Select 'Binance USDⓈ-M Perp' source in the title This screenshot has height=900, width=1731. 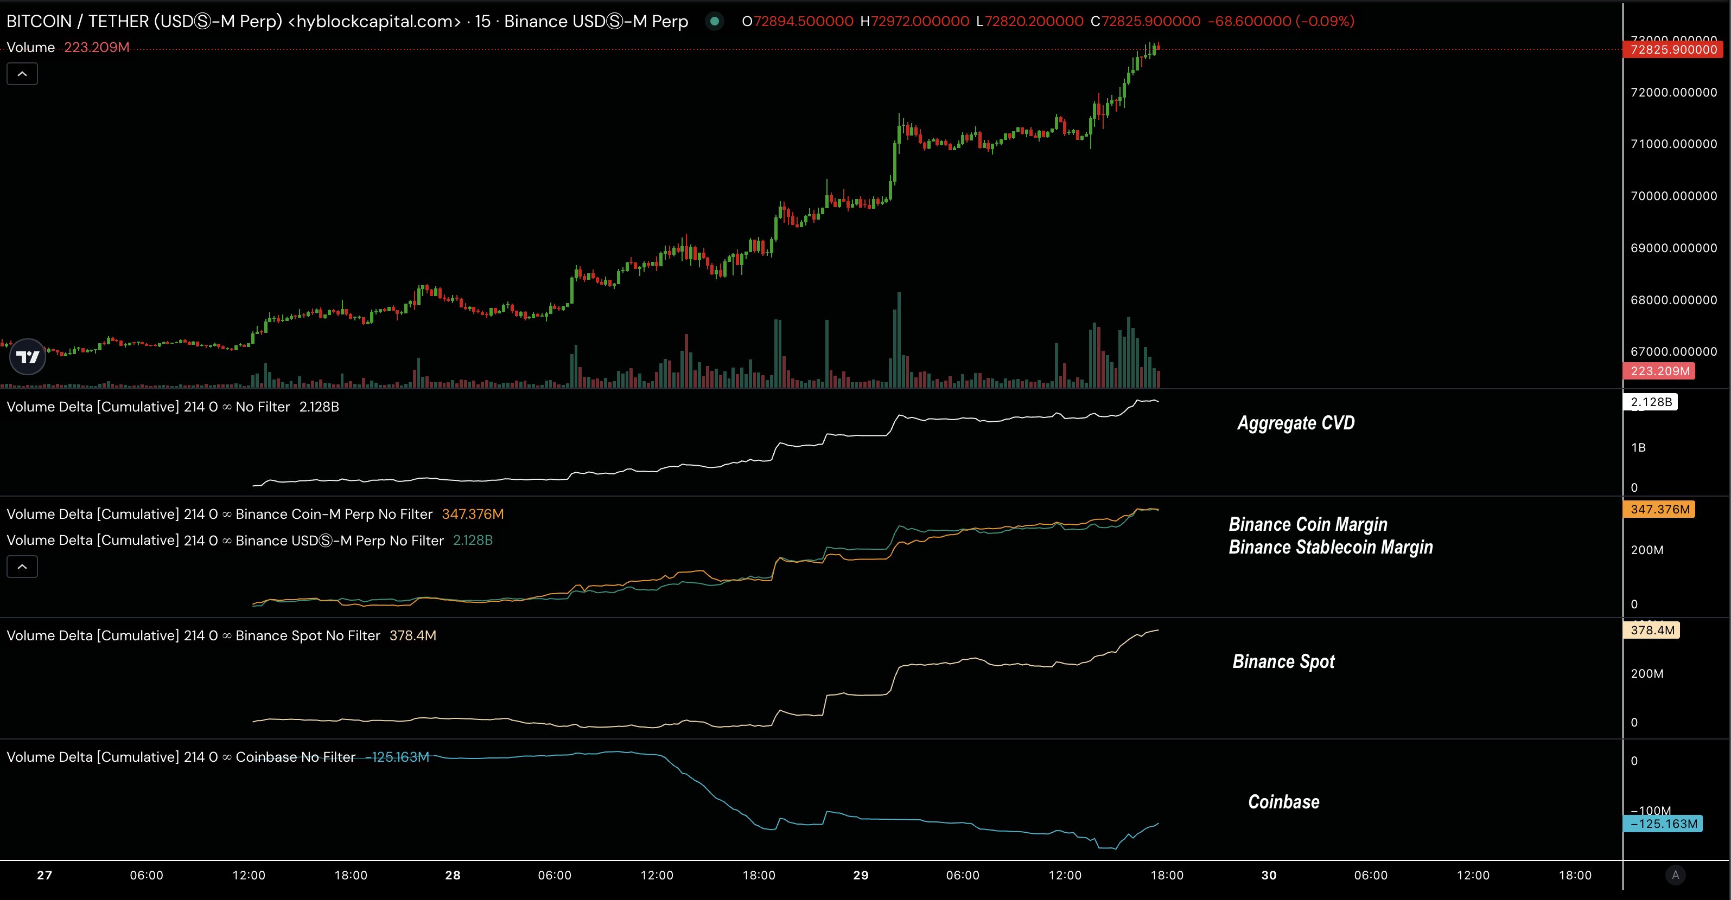click(x=596, y=21)
